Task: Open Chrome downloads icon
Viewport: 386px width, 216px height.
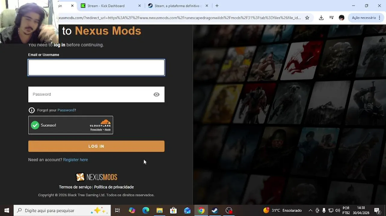Action: (321, 18)
